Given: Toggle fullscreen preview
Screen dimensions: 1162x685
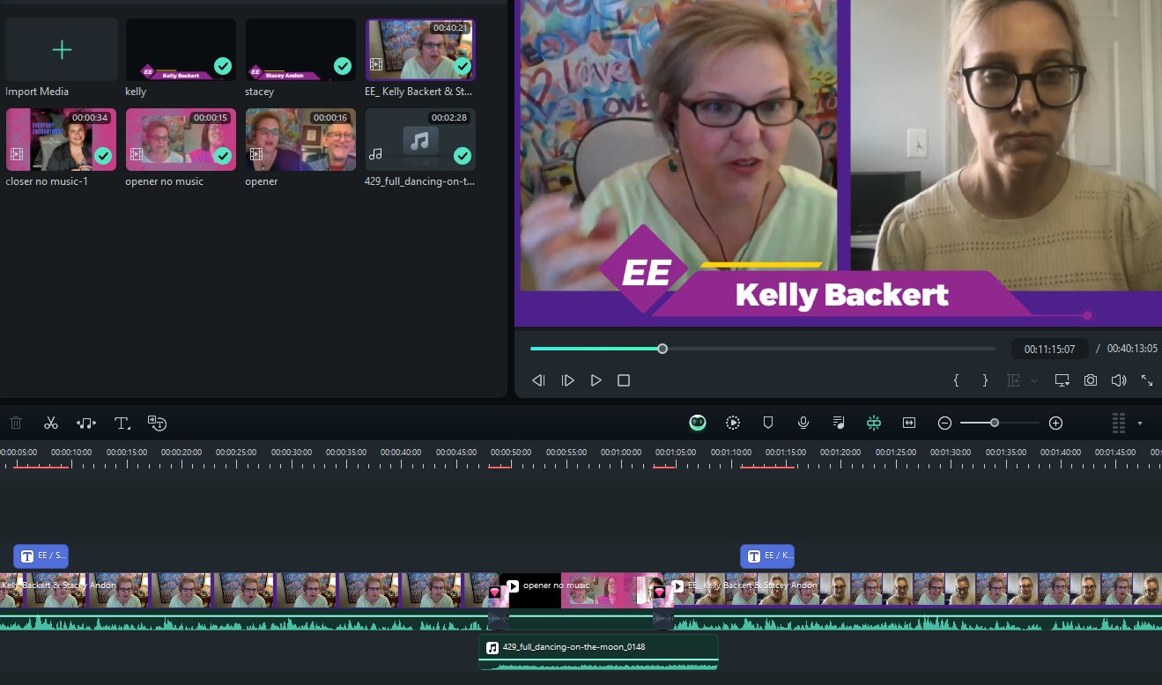Looking at the screenshot, I should coord(1147,380).
